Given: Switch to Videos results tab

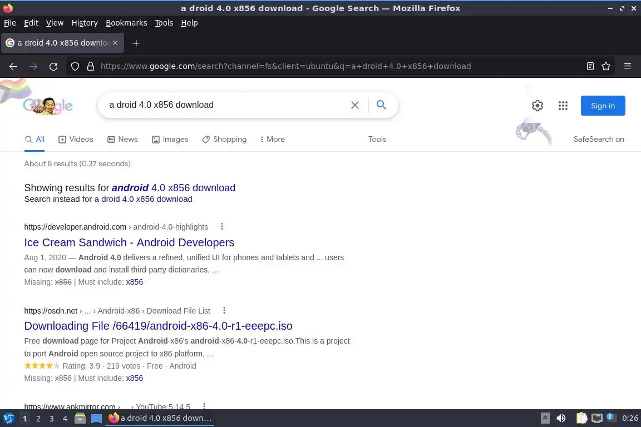Looking at the screenshot, I should pyautogui.click(x=76, y=140).
